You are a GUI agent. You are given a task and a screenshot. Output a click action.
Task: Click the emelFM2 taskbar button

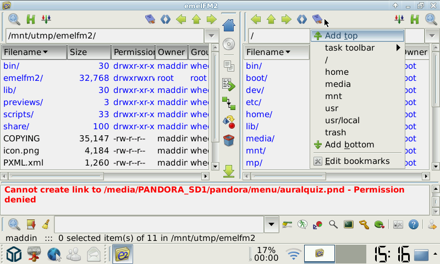(123, 254)
